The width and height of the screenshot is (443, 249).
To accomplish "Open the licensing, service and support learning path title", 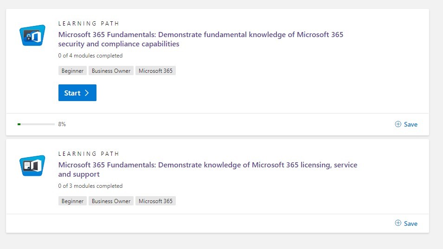I will [x=208, y=169].
